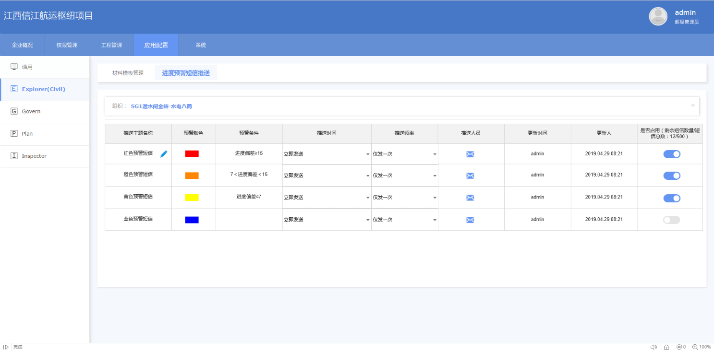Screen dimensions: 714x351
Task: Expand the 组织 selector arrow
Action: coord(693,106)
